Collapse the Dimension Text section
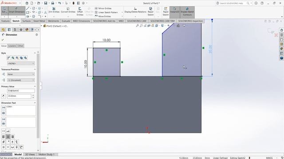The image size is (284, 159). pyautogui.click(x=35, y=103)
